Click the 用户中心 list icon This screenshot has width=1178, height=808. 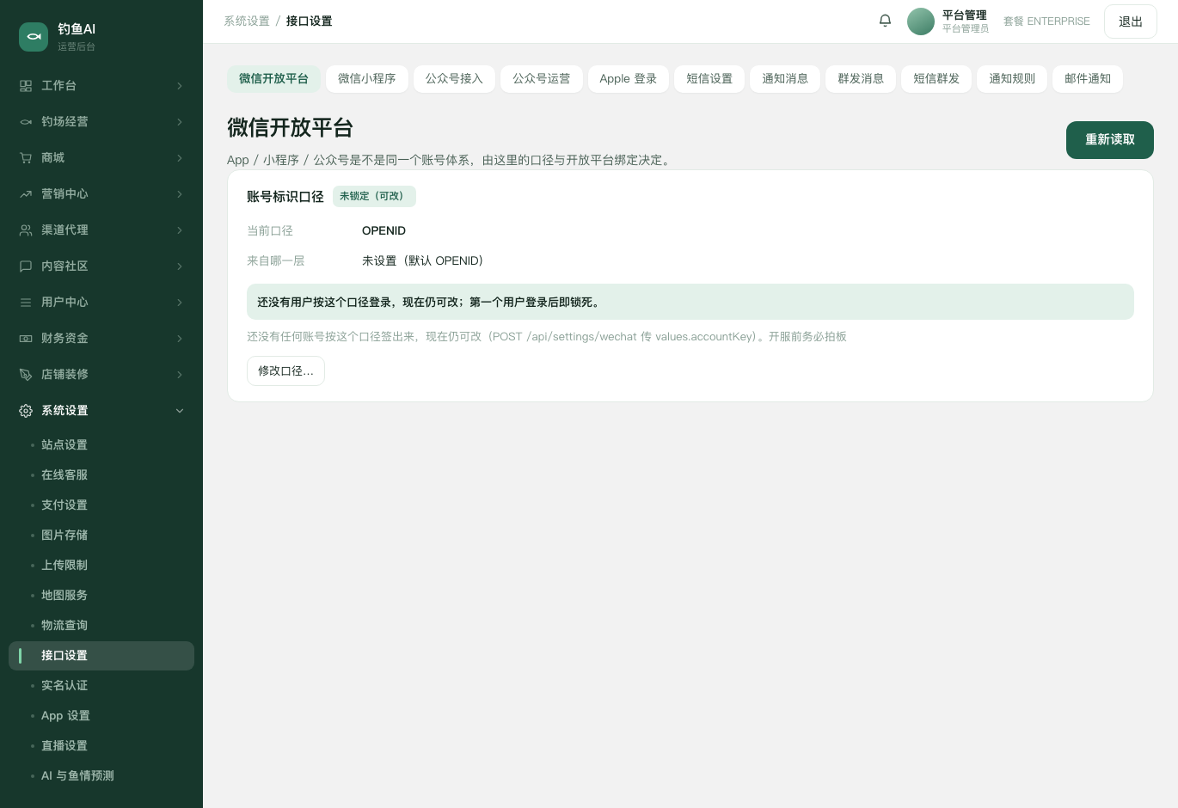click(26, 303)
